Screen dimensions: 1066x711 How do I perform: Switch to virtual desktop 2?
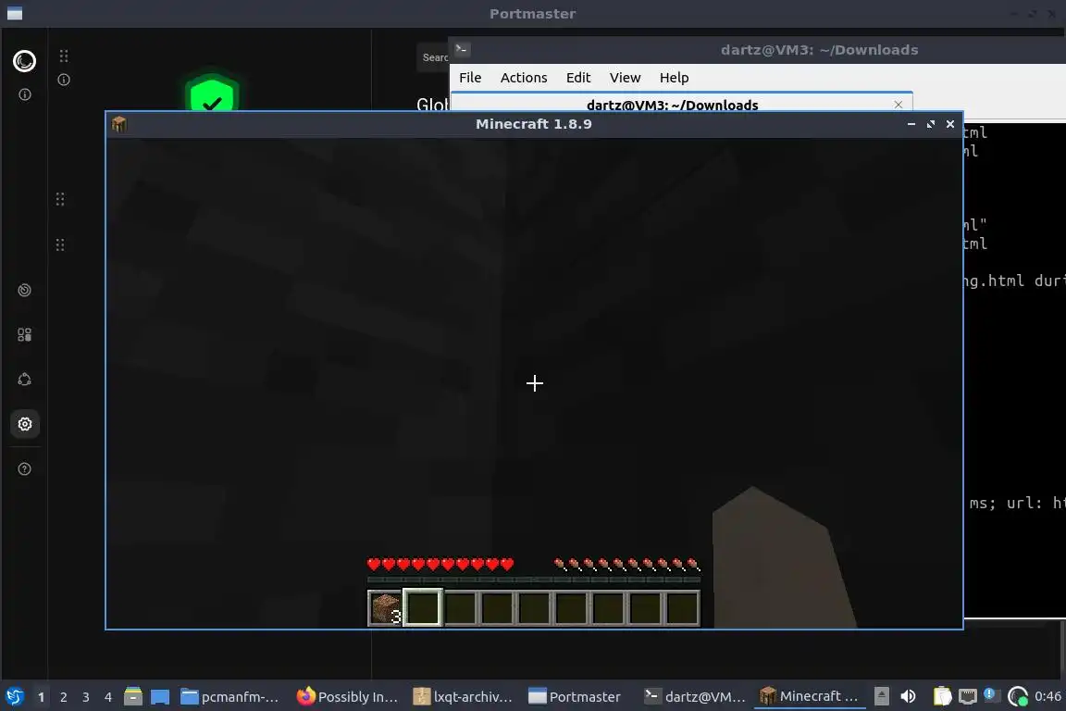[x=63, y=697]
